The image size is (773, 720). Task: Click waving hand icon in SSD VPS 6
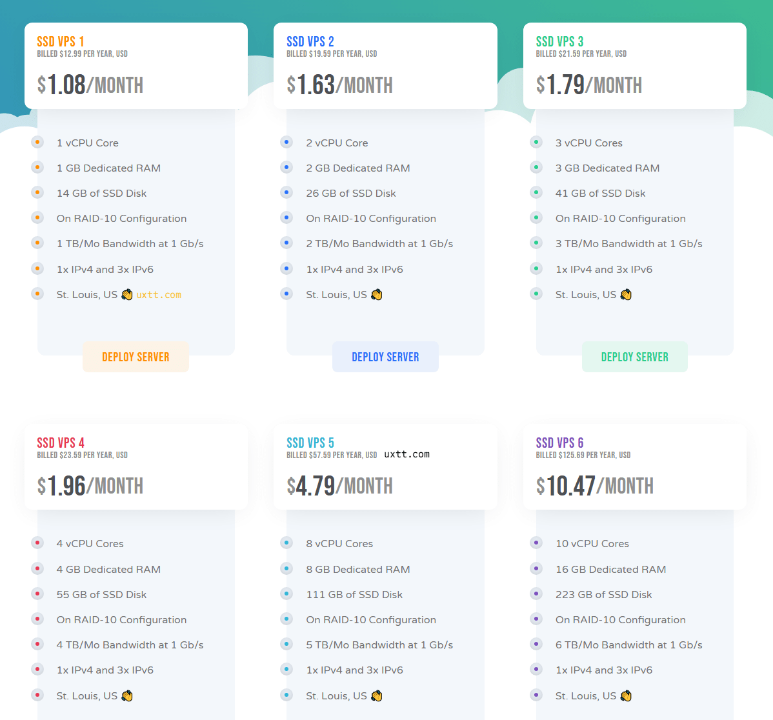(626, 695)
